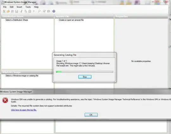This screenshot has width=171, height=134.
Task: Click the blue Help question mark icon
Action: pyautogui.click(x=54, y=11)
